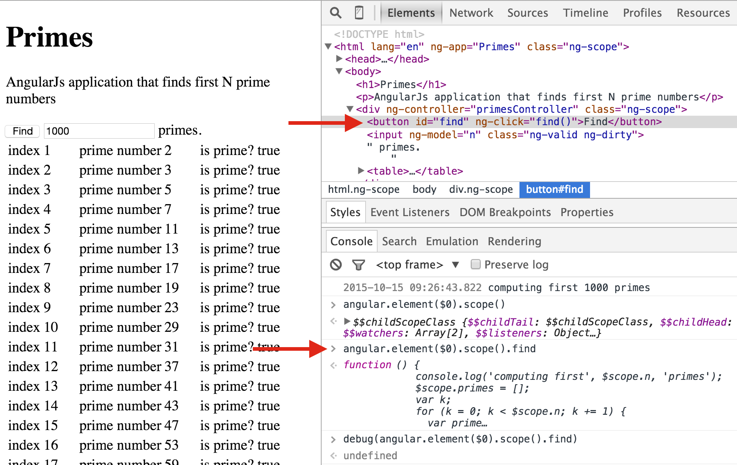Image resolution: width=737 pixels, height=465 pixels.
Task: Open the Sources tab
Action: [527, 13]
